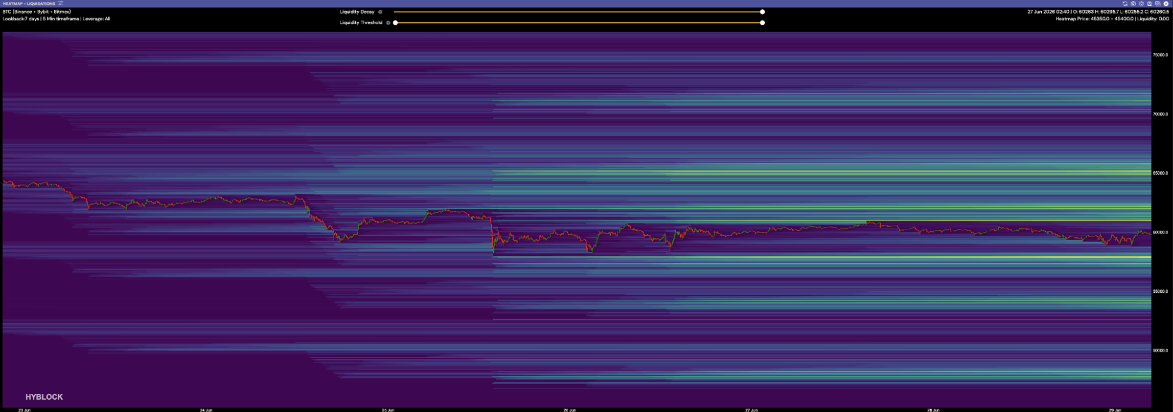This screenshot has height=412, width=1173.
Task: Take a screenshot with camera icon
Action: [x=1133, y=4]
